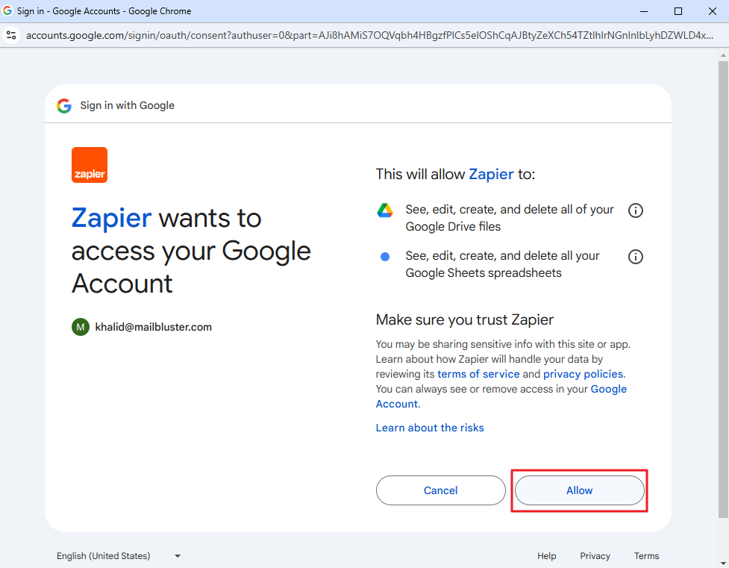729x568 pixels.
Task: Open the Terms footer link
Action: pos(646,556)
